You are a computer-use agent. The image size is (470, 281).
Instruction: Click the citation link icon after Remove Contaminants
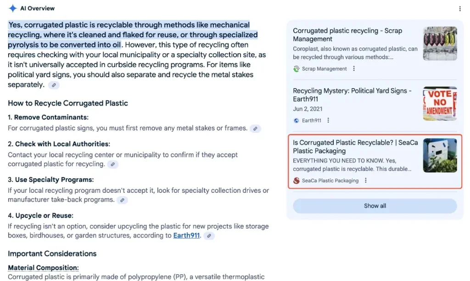[x=255, y=129]
